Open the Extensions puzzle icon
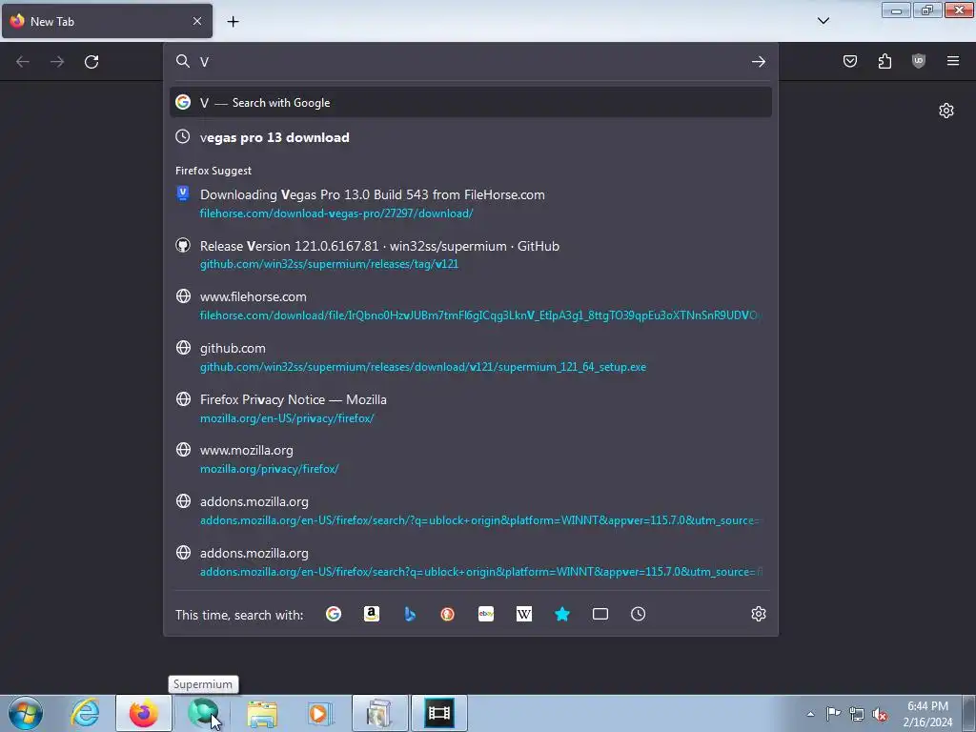976x732 pixels. 884,61
